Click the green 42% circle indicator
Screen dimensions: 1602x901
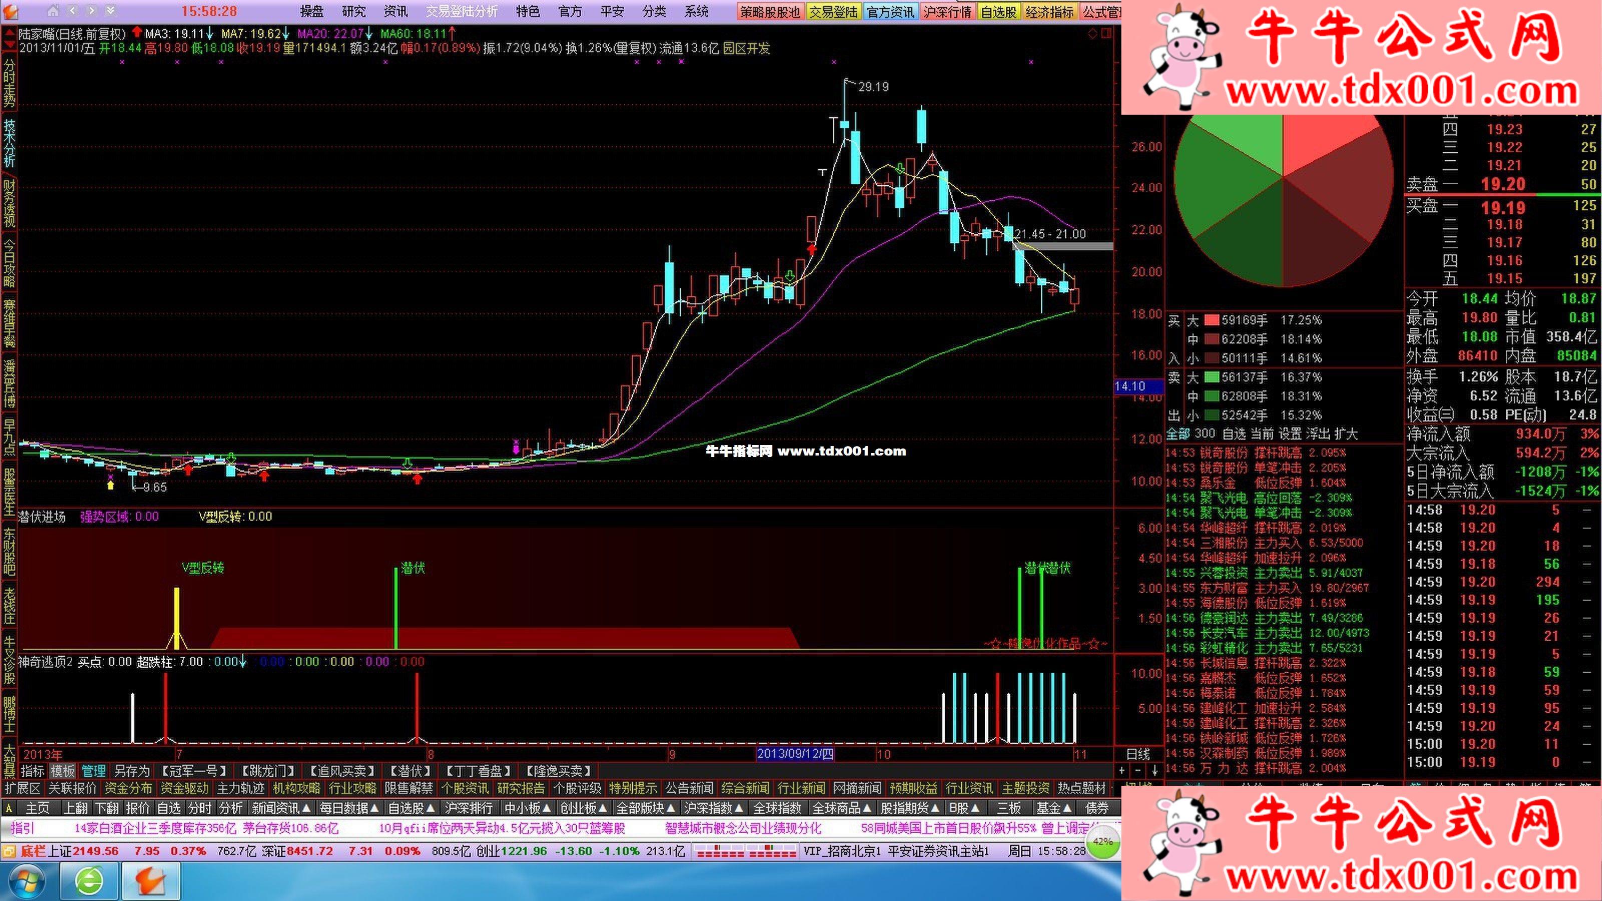click(1102, 842)
